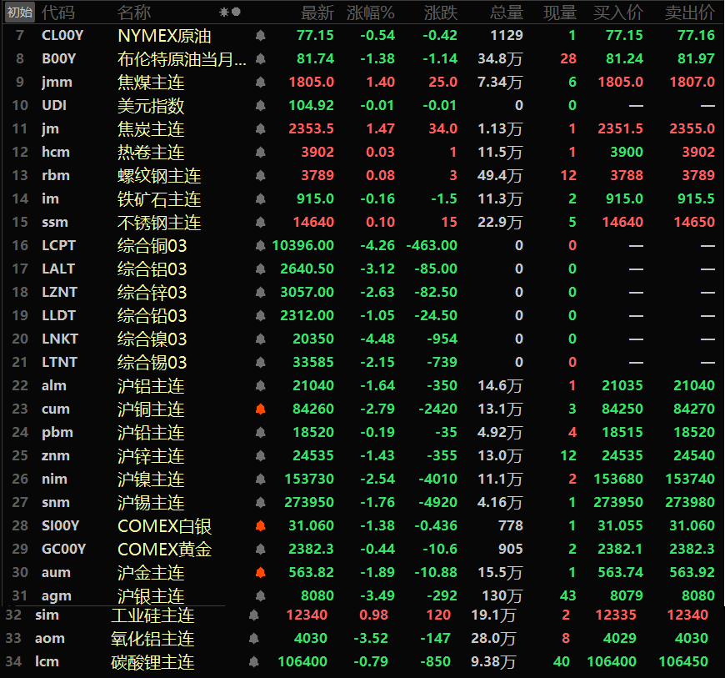
Task: Select the 铁矿石主连 contract name
Action: 159,199
